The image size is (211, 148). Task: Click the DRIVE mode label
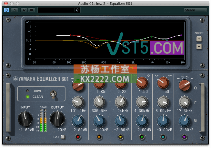[x=37, y=91]
